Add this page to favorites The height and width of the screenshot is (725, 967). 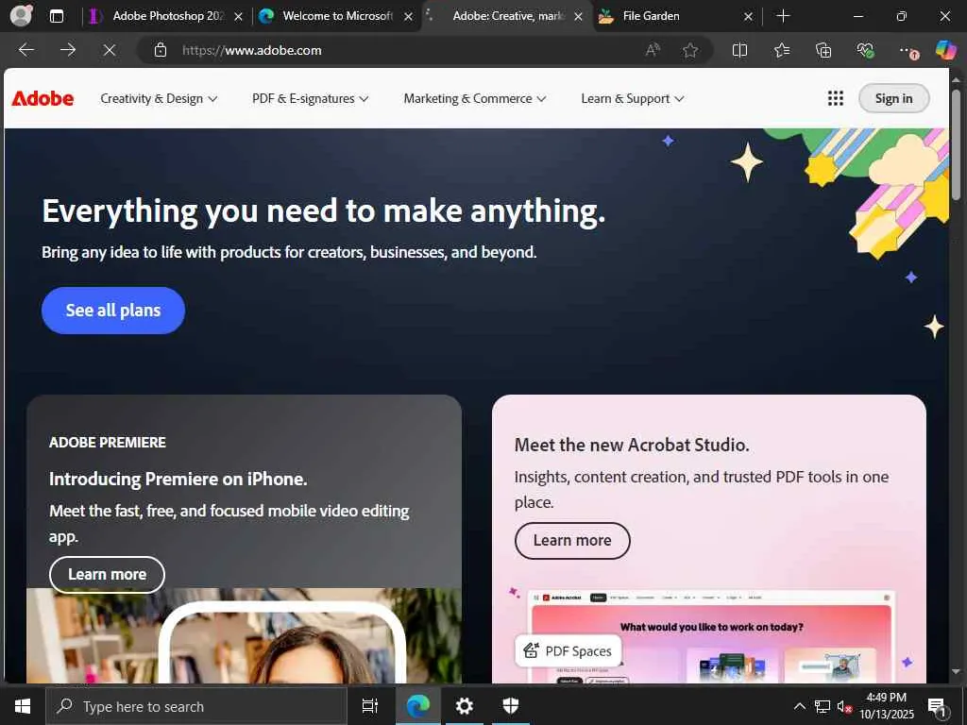coord(690,50)
